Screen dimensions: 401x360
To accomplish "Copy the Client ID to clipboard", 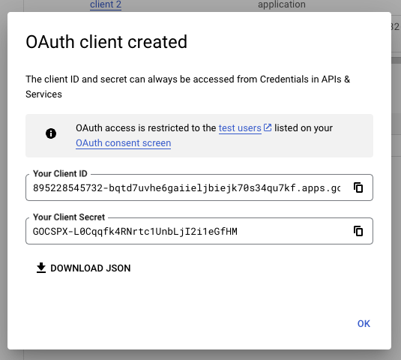I will pos(358,187).
